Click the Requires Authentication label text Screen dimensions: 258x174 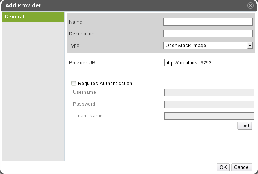click(105, 84)
